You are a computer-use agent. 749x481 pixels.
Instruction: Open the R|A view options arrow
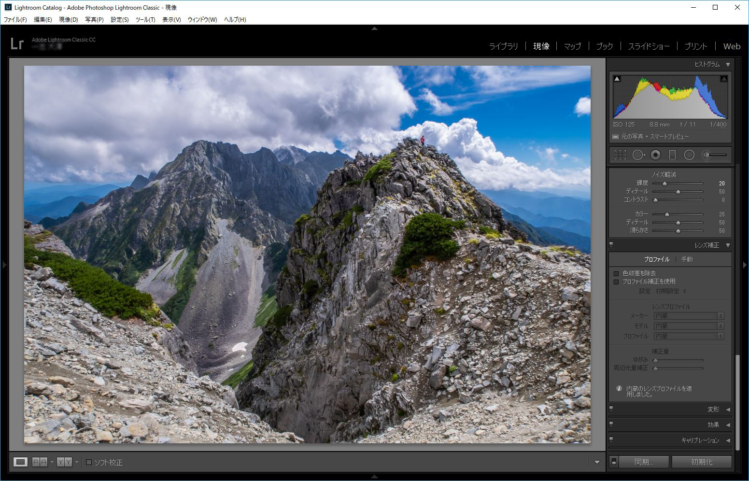pos(52,462)
